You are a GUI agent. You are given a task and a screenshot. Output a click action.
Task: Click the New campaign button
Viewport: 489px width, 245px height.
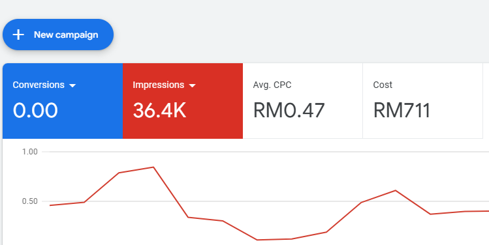point(58,35)
